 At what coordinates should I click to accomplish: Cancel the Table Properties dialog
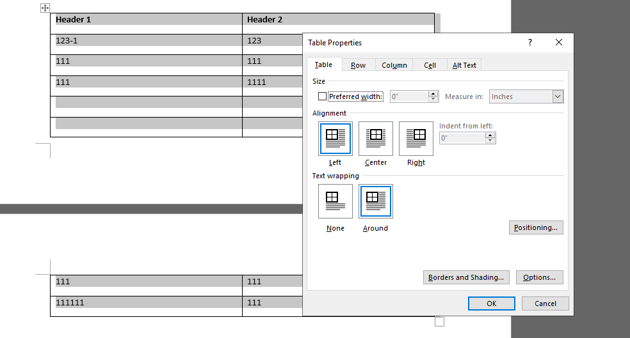[545, 303]
